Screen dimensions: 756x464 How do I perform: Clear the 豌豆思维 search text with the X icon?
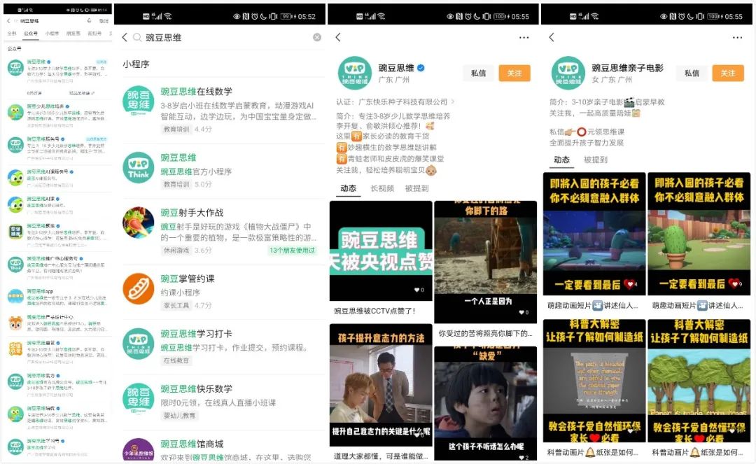click(317, 38)
